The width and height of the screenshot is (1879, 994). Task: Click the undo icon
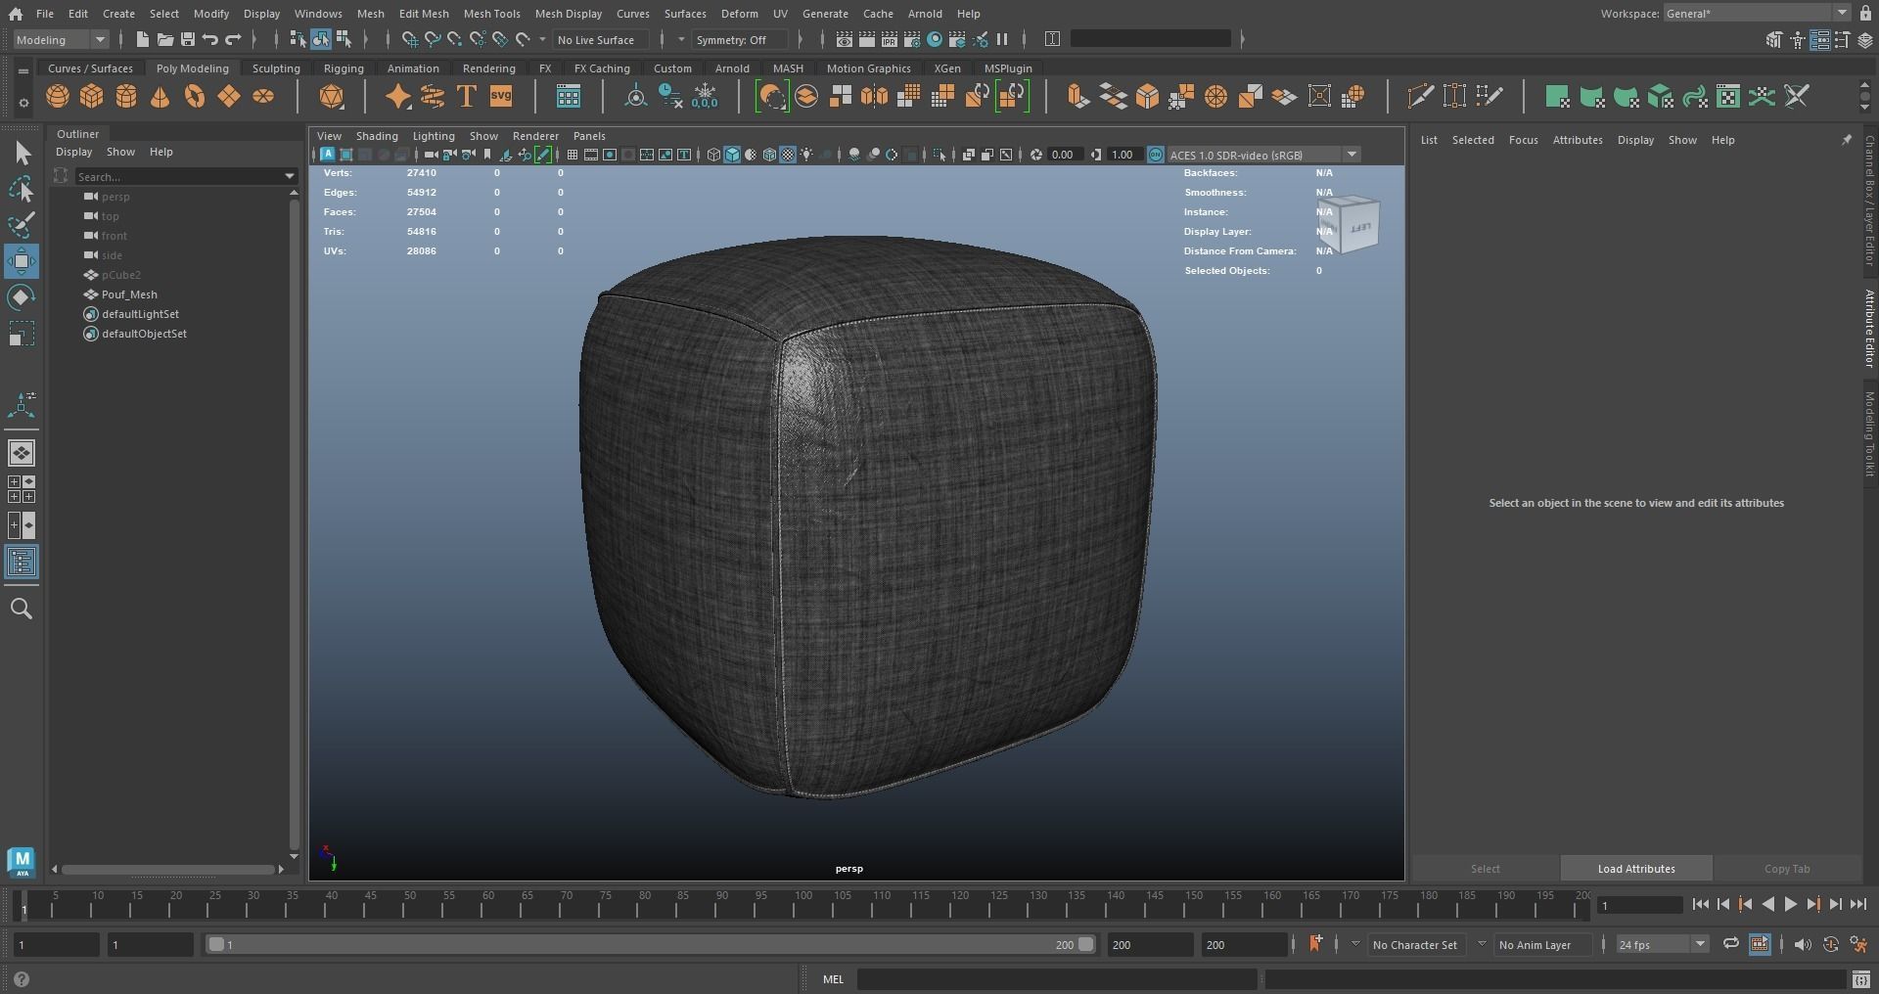coord(210,40)
